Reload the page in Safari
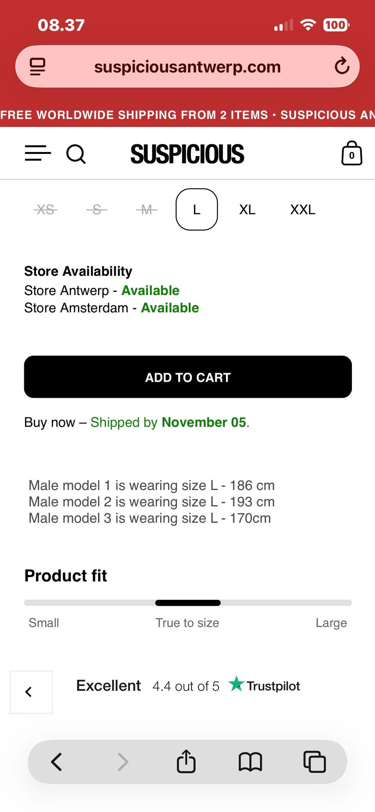 [342, 66]
